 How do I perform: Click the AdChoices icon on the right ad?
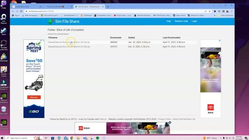pos(220,40)
